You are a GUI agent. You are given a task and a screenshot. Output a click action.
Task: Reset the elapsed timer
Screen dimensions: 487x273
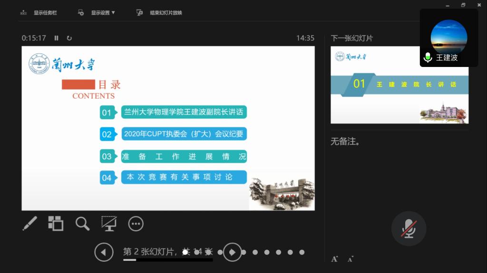click(x=69, y=38)
